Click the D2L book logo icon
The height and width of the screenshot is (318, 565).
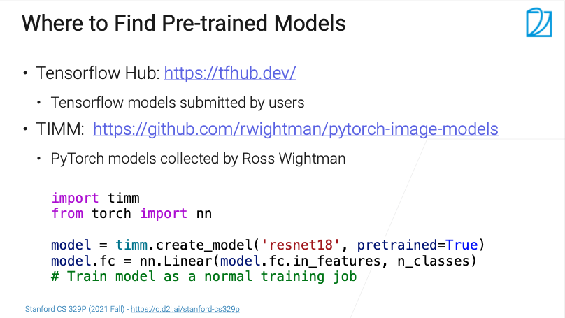539,22
